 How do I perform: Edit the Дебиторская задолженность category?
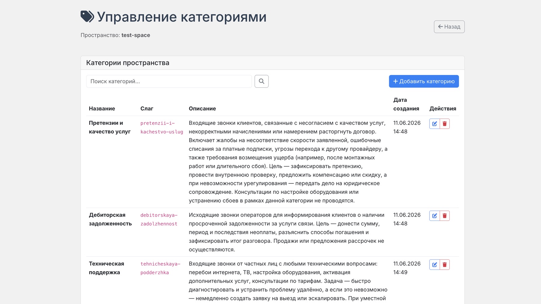coord(434,216)
